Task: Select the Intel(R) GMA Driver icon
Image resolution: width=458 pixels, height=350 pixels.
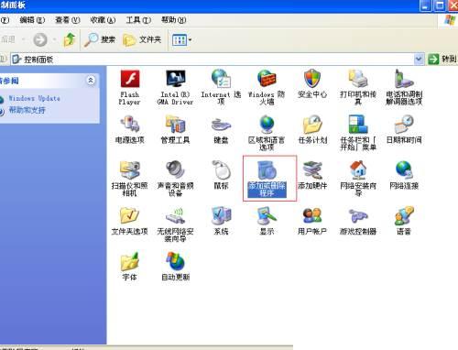Action: tap(176, 79)
